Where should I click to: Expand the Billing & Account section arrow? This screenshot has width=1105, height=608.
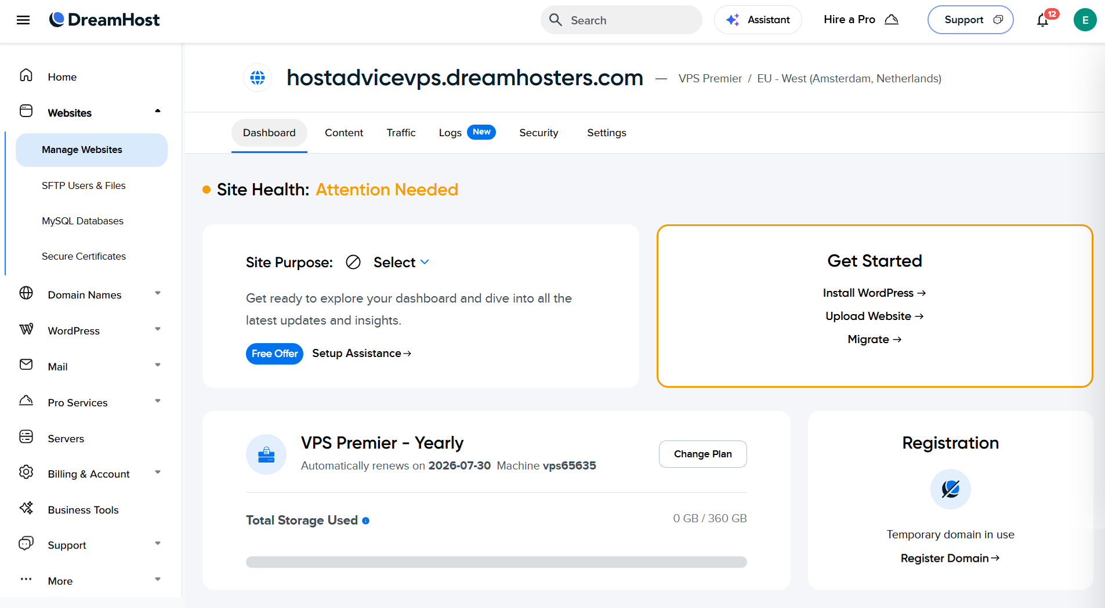tap(158, 472)
